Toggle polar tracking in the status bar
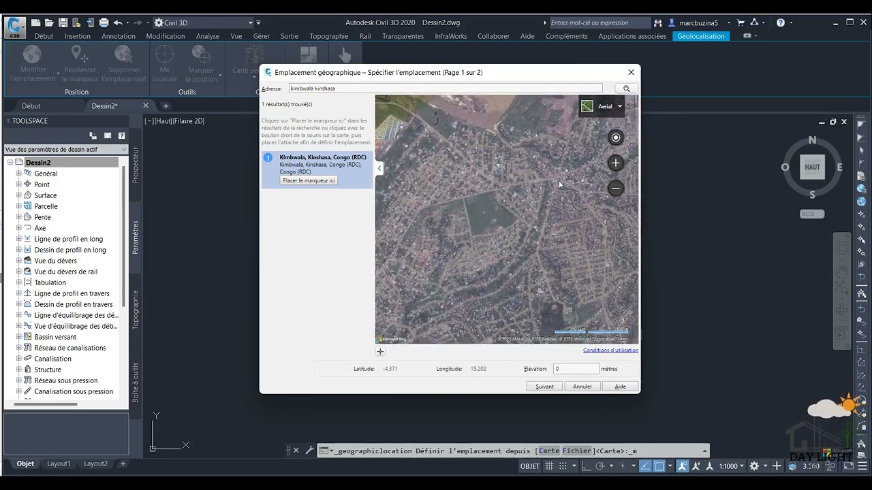The width and height of the screenshot is (872, 490). (x=601, y=466)
